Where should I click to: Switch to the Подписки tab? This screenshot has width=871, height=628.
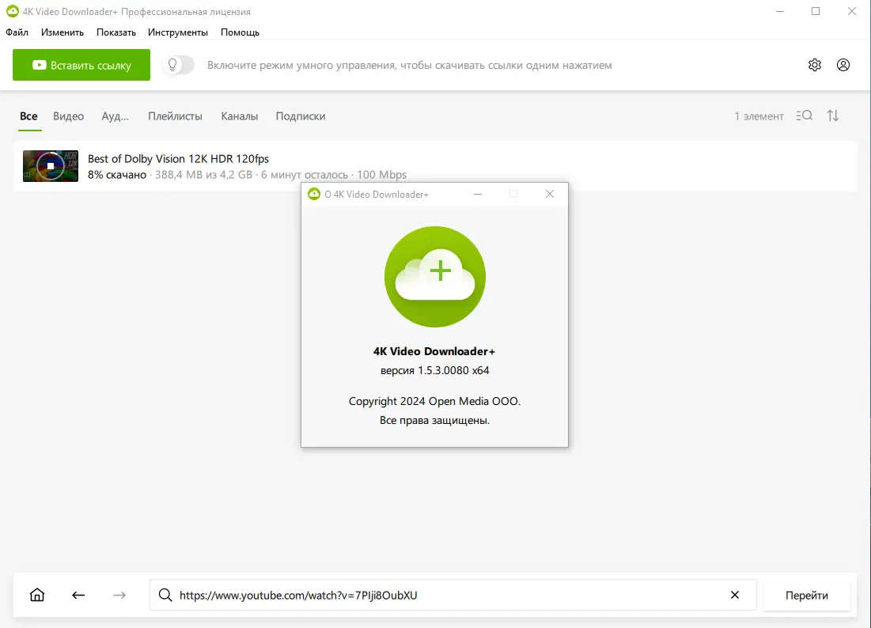pyautogui.click(x=301, y=116)
